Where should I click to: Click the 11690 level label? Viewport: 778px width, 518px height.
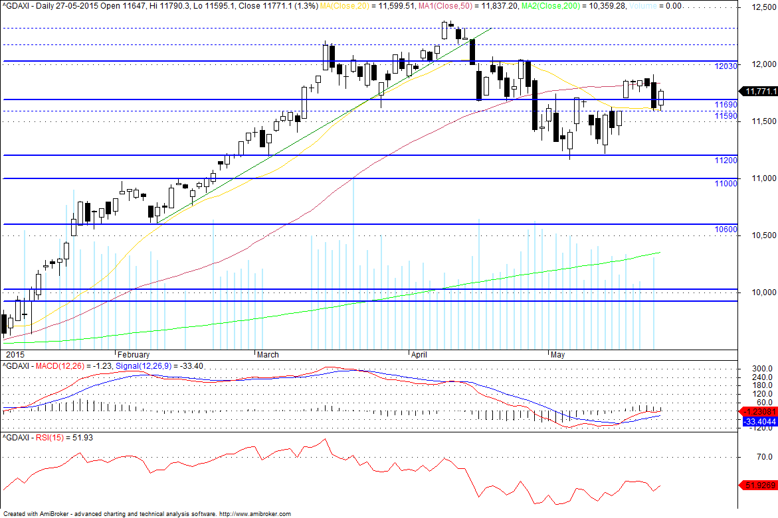726,105
